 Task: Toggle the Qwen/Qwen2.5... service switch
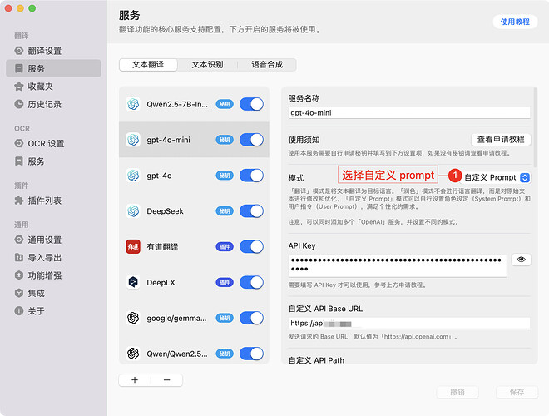(x=251, y=354)
